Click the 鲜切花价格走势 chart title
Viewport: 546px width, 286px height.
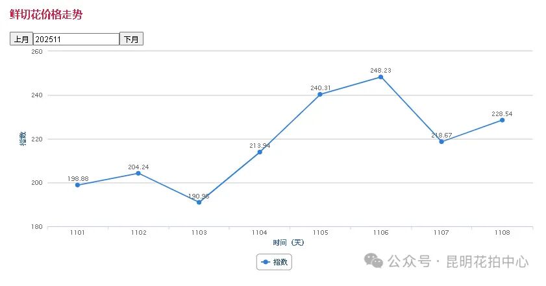pos(46,14)
